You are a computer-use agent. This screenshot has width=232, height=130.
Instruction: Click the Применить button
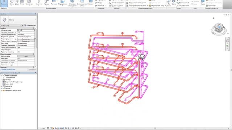point(32,69)
